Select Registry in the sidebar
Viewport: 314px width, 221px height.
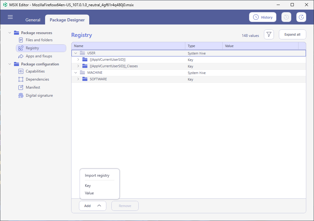point(41,48)
